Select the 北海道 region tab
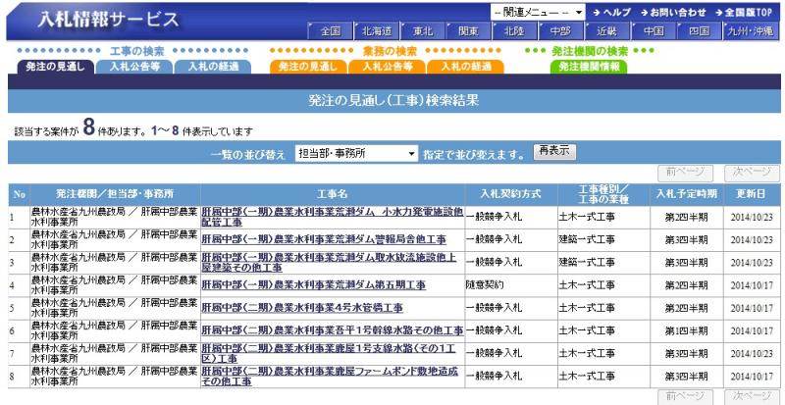 coord(377,31)
